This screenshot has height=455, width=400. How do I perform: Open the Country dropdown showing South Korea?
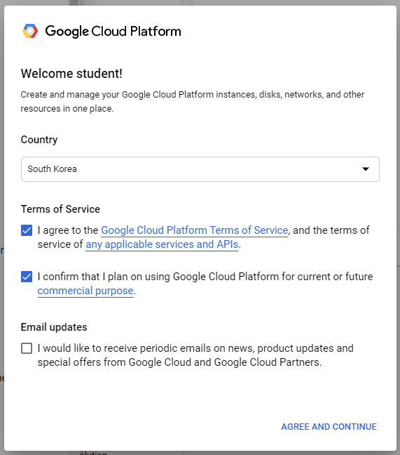(x=200, y=169)
